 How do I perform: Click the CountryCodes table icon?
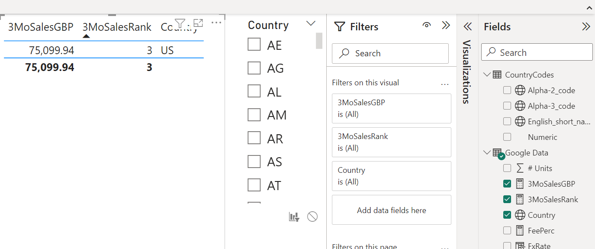(x=497, y=74)
